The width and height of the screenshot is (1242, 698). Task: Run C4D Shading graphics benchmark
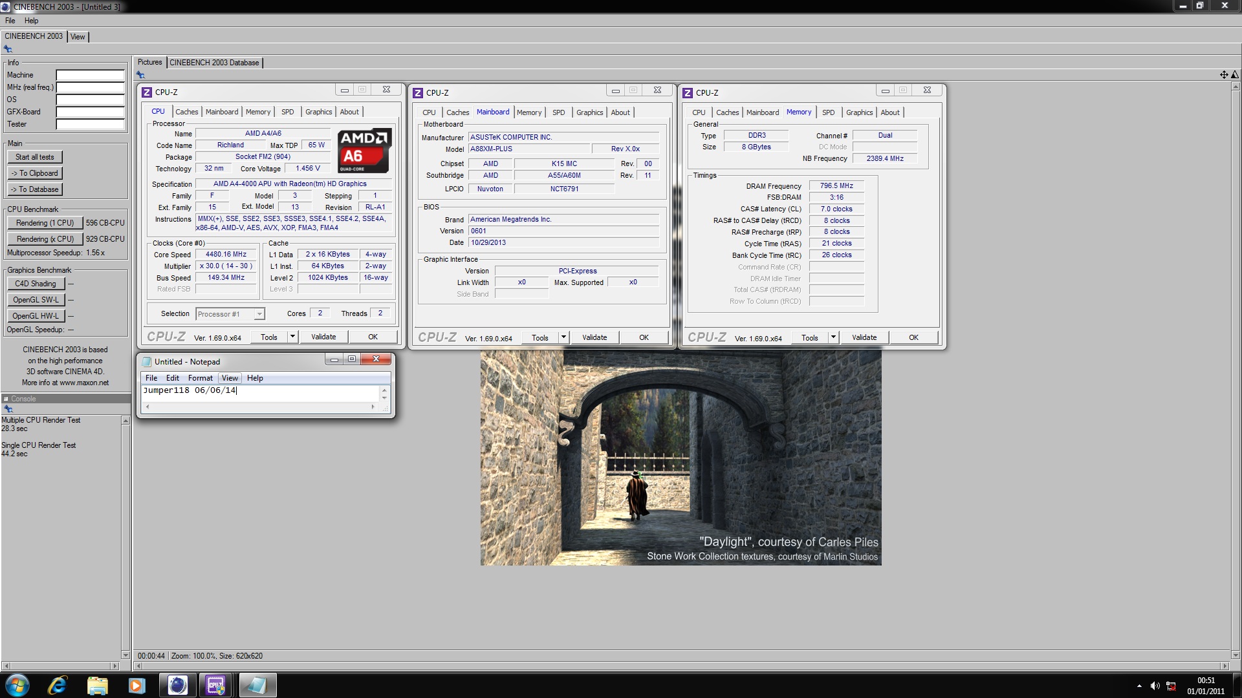(36, 284)
